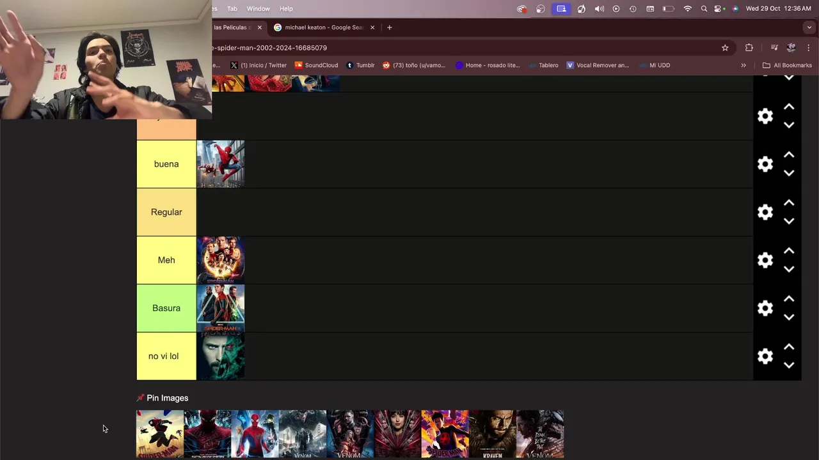Open the Home - rosado lite bookmark
The width and height of the screenshot is (819, 460).
pyautogui.click(x=488, y=65)
